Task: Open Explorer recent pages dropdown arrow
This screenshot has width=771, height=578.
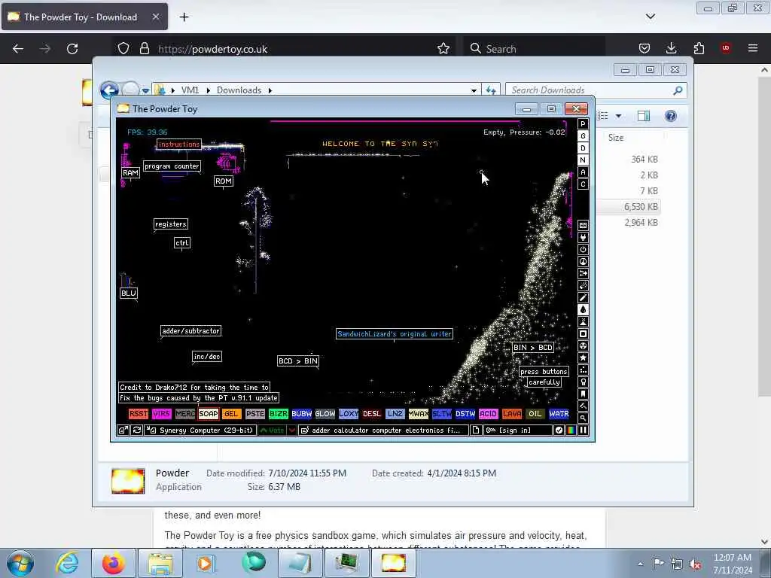Action: tap(145, 90)
